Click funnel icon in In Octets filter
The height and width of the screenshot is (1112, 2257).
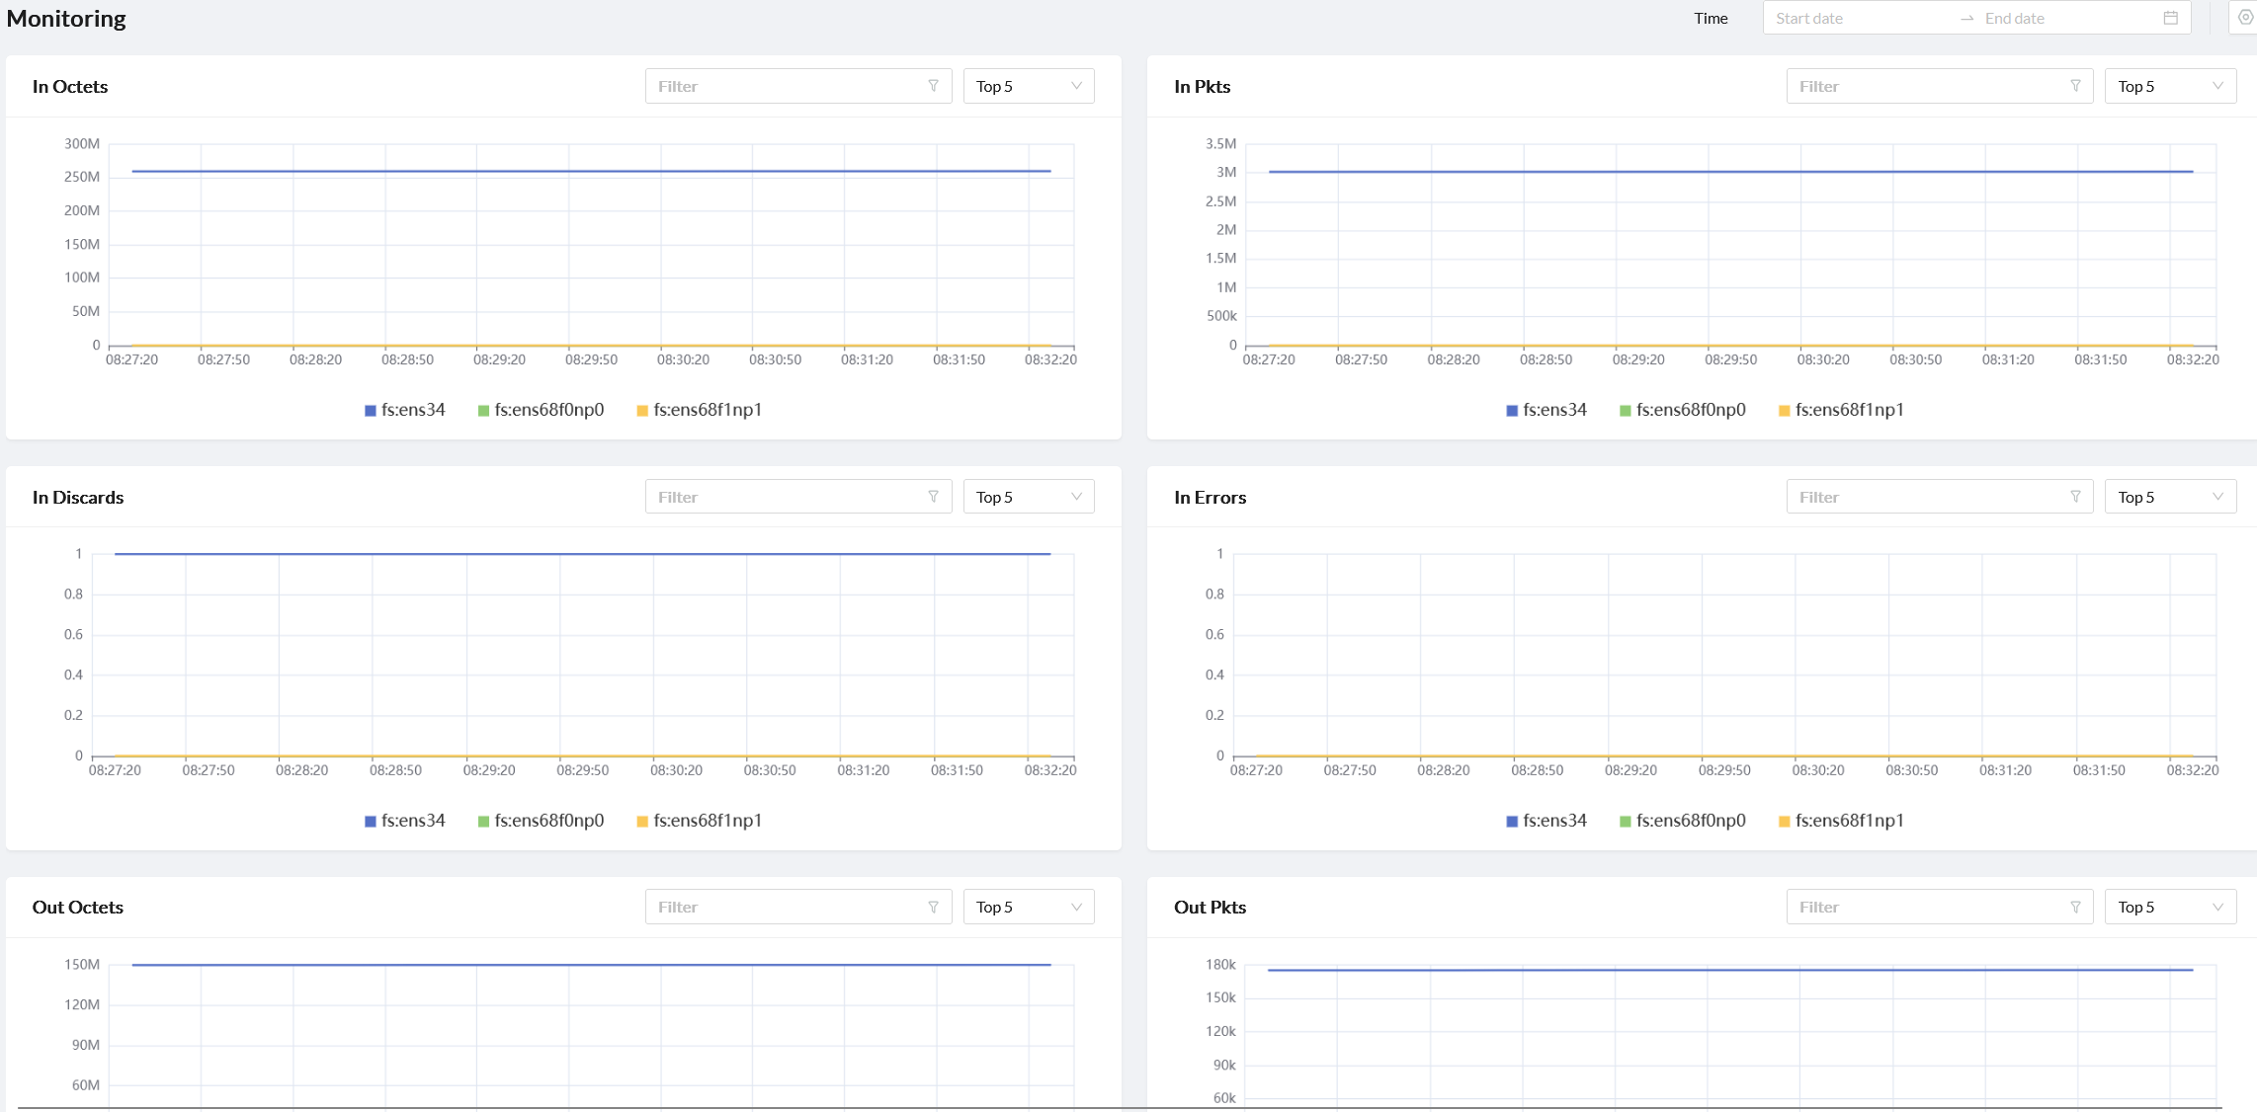point(933,86)
